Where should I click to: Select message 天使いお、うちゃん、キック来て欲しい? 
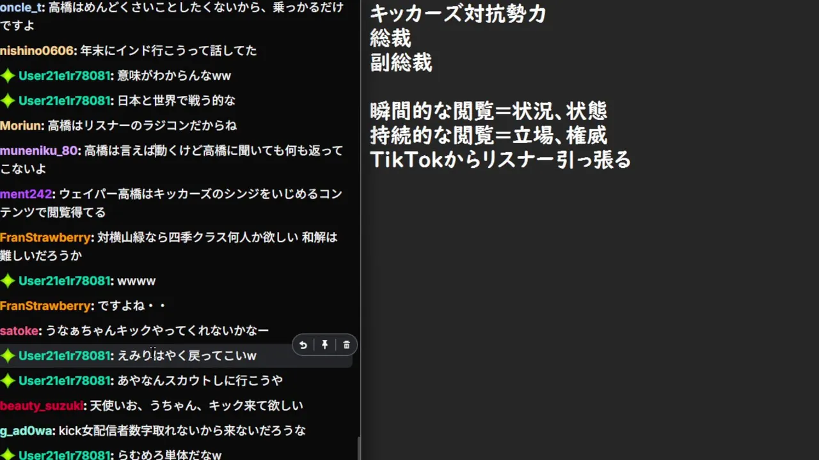click(196, 406)
